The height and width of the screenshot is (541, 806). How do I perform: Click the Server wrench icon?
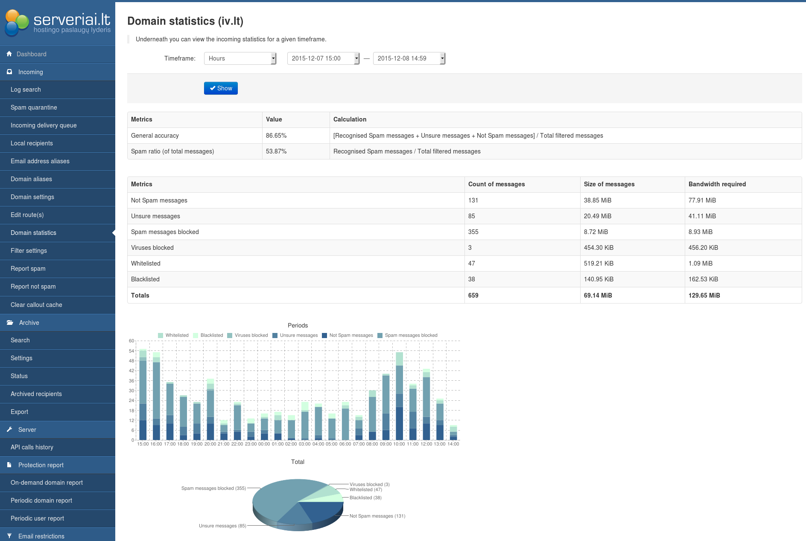(9, 430)
